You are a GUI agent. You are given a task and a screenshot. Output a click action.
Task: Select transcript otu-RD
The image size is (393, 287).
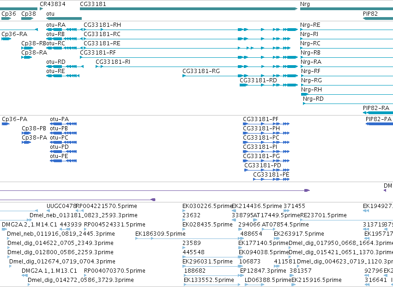point(65,67)
